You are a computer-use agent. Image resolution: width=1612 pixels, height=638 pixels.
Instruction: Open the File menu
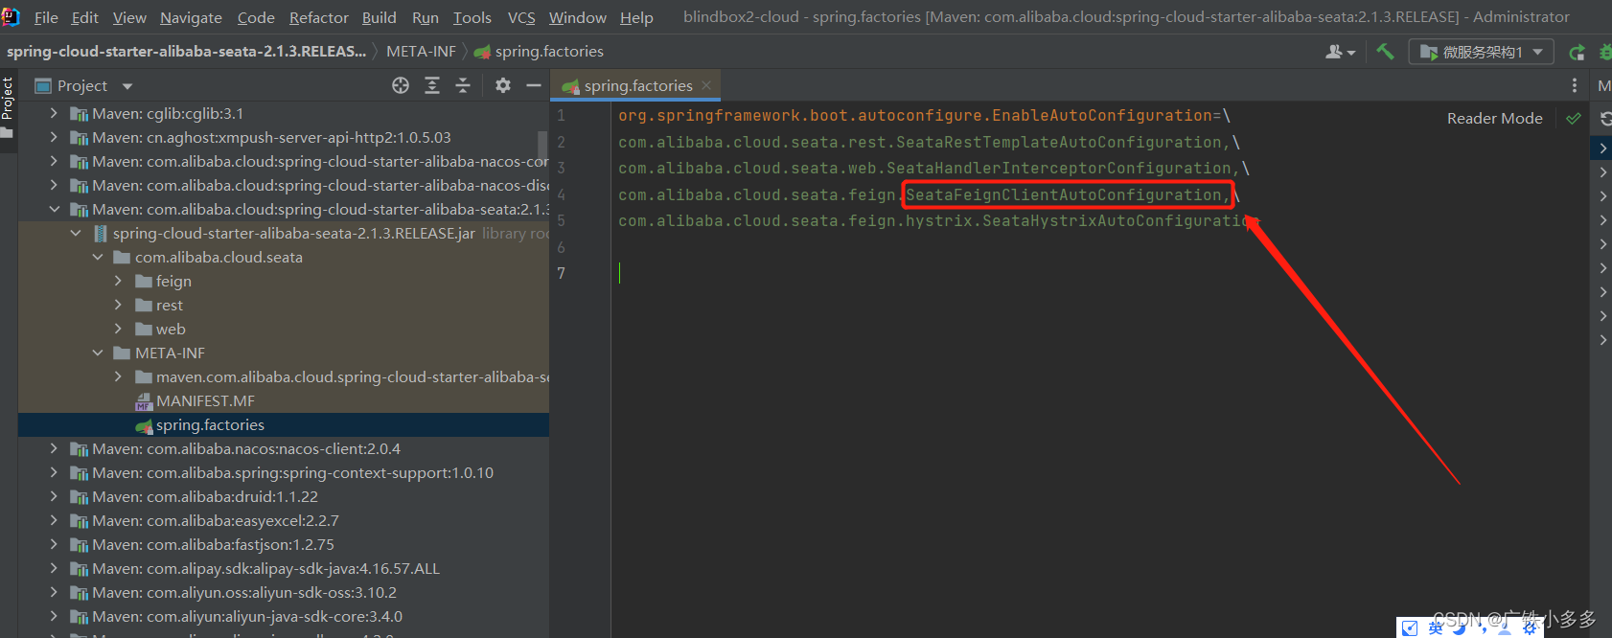(x=46, y=17)
